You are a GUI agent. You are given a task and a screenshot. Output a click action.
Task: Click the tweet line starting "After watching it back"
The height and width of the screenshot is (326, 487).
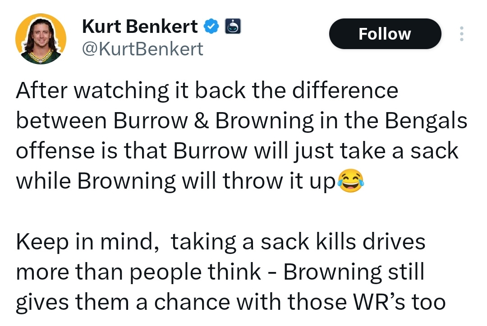pyautogui.click(x=207, y=91)
